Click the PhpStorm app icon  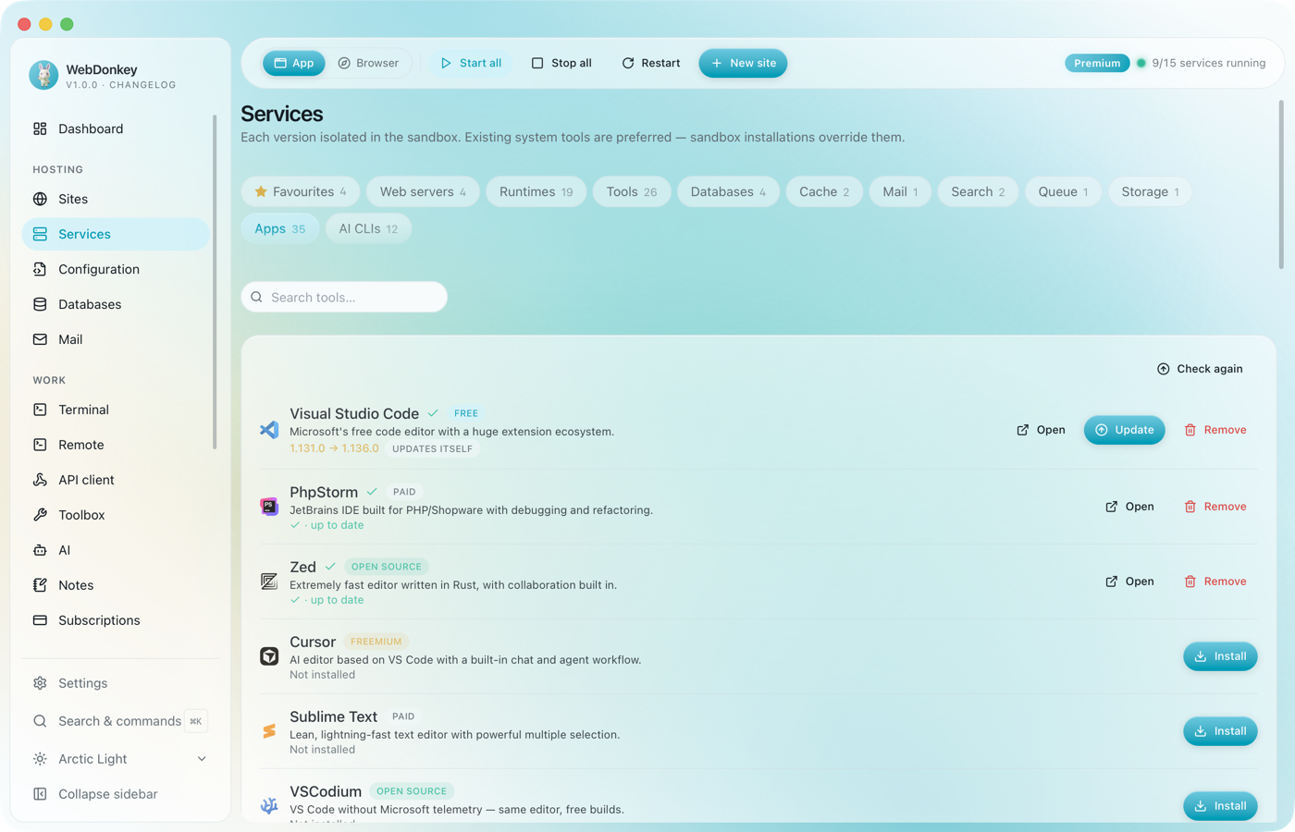pyautogui.click(x=269, y=507)
